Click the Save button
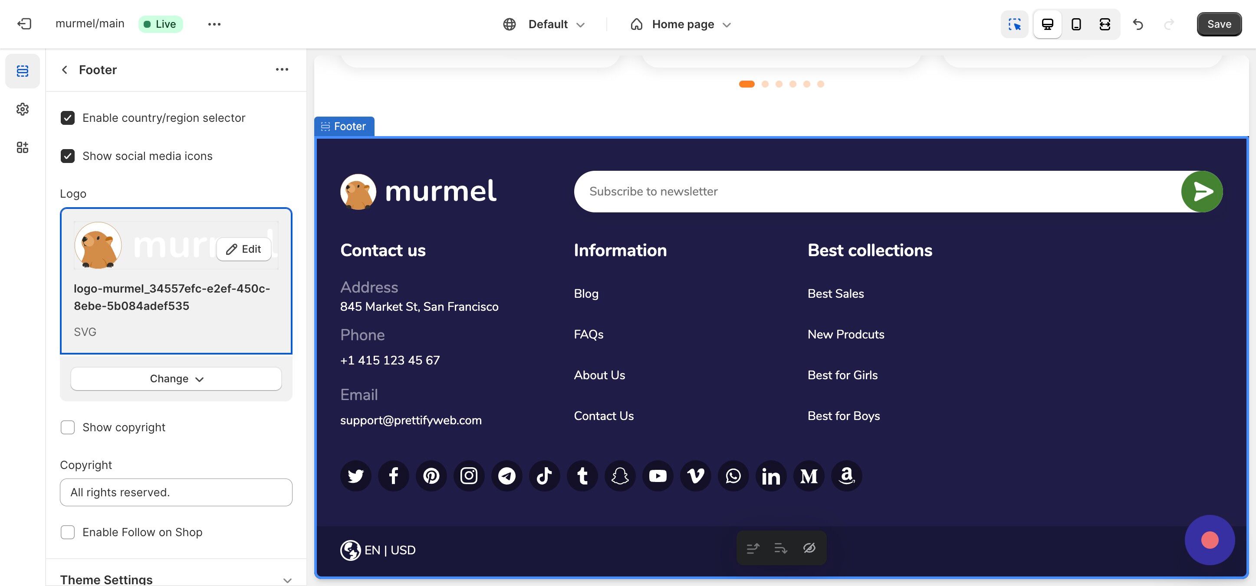The width and height of the screenshot is (1256, 586). click(x=1219, y=24)
